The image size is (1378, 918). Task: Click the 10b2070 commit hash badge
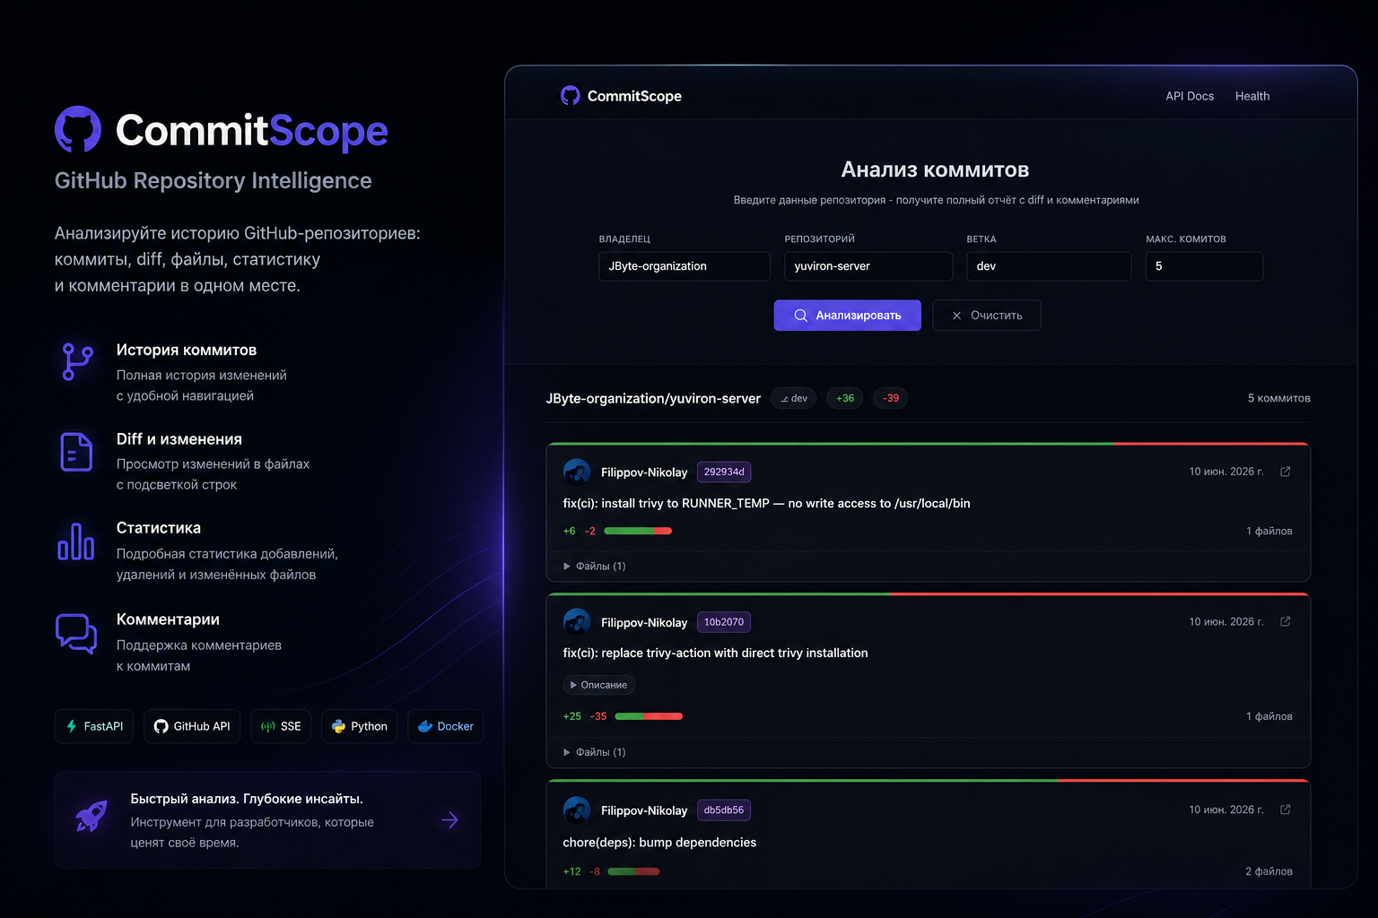[724, 621]
